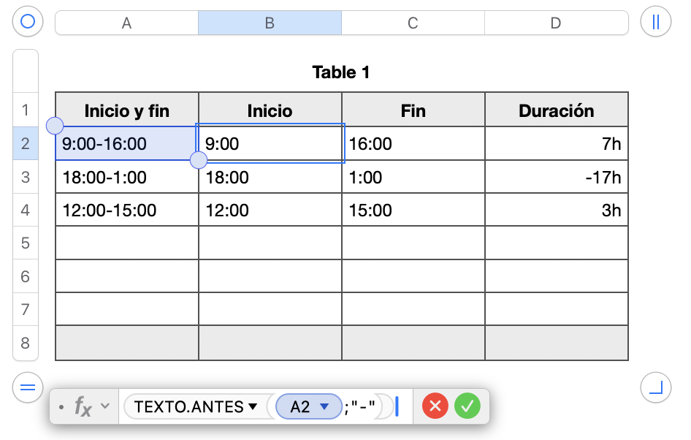Screen dimensions: 691x440
Task: Open the A2 reference token dropdown
Action: coord(325,407)
